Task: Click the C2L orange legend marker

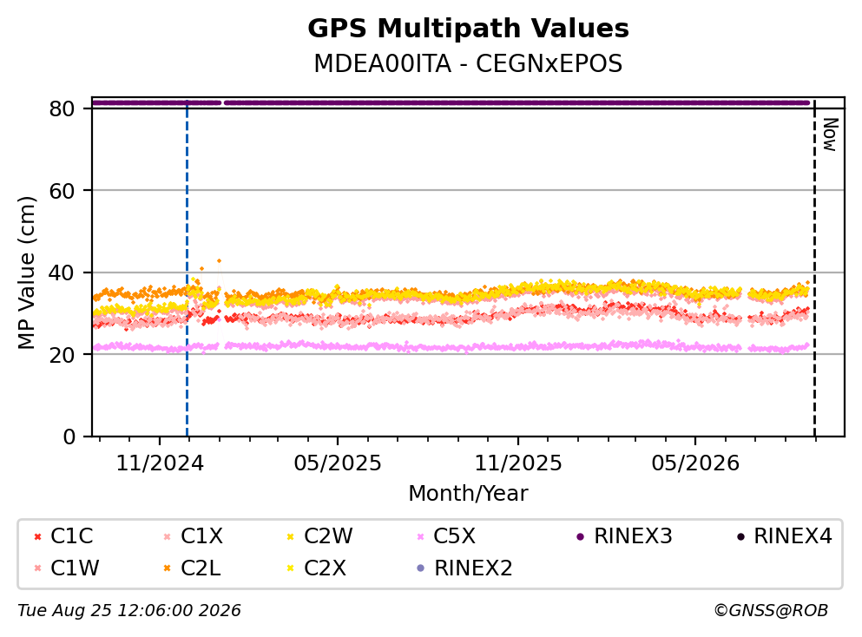Action: coord(168,568)
